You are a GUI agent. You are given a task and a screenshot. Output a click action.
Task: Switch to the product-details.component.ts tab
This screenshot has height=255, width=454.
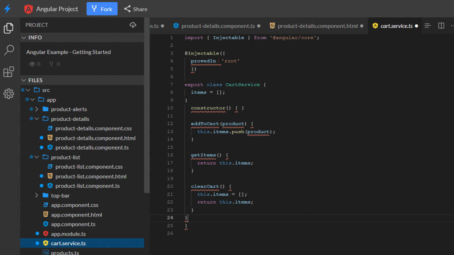[x=218, y=26]
